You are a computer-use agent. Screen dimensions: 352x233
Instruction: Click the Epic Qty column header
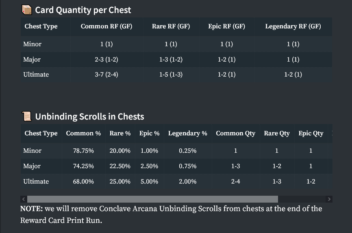tap(311, 133)
